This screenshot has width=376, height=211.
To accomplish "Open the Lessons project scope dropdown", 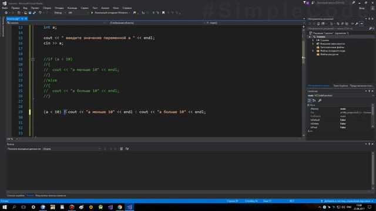I will pyautogui.click(x=56, y=23).
